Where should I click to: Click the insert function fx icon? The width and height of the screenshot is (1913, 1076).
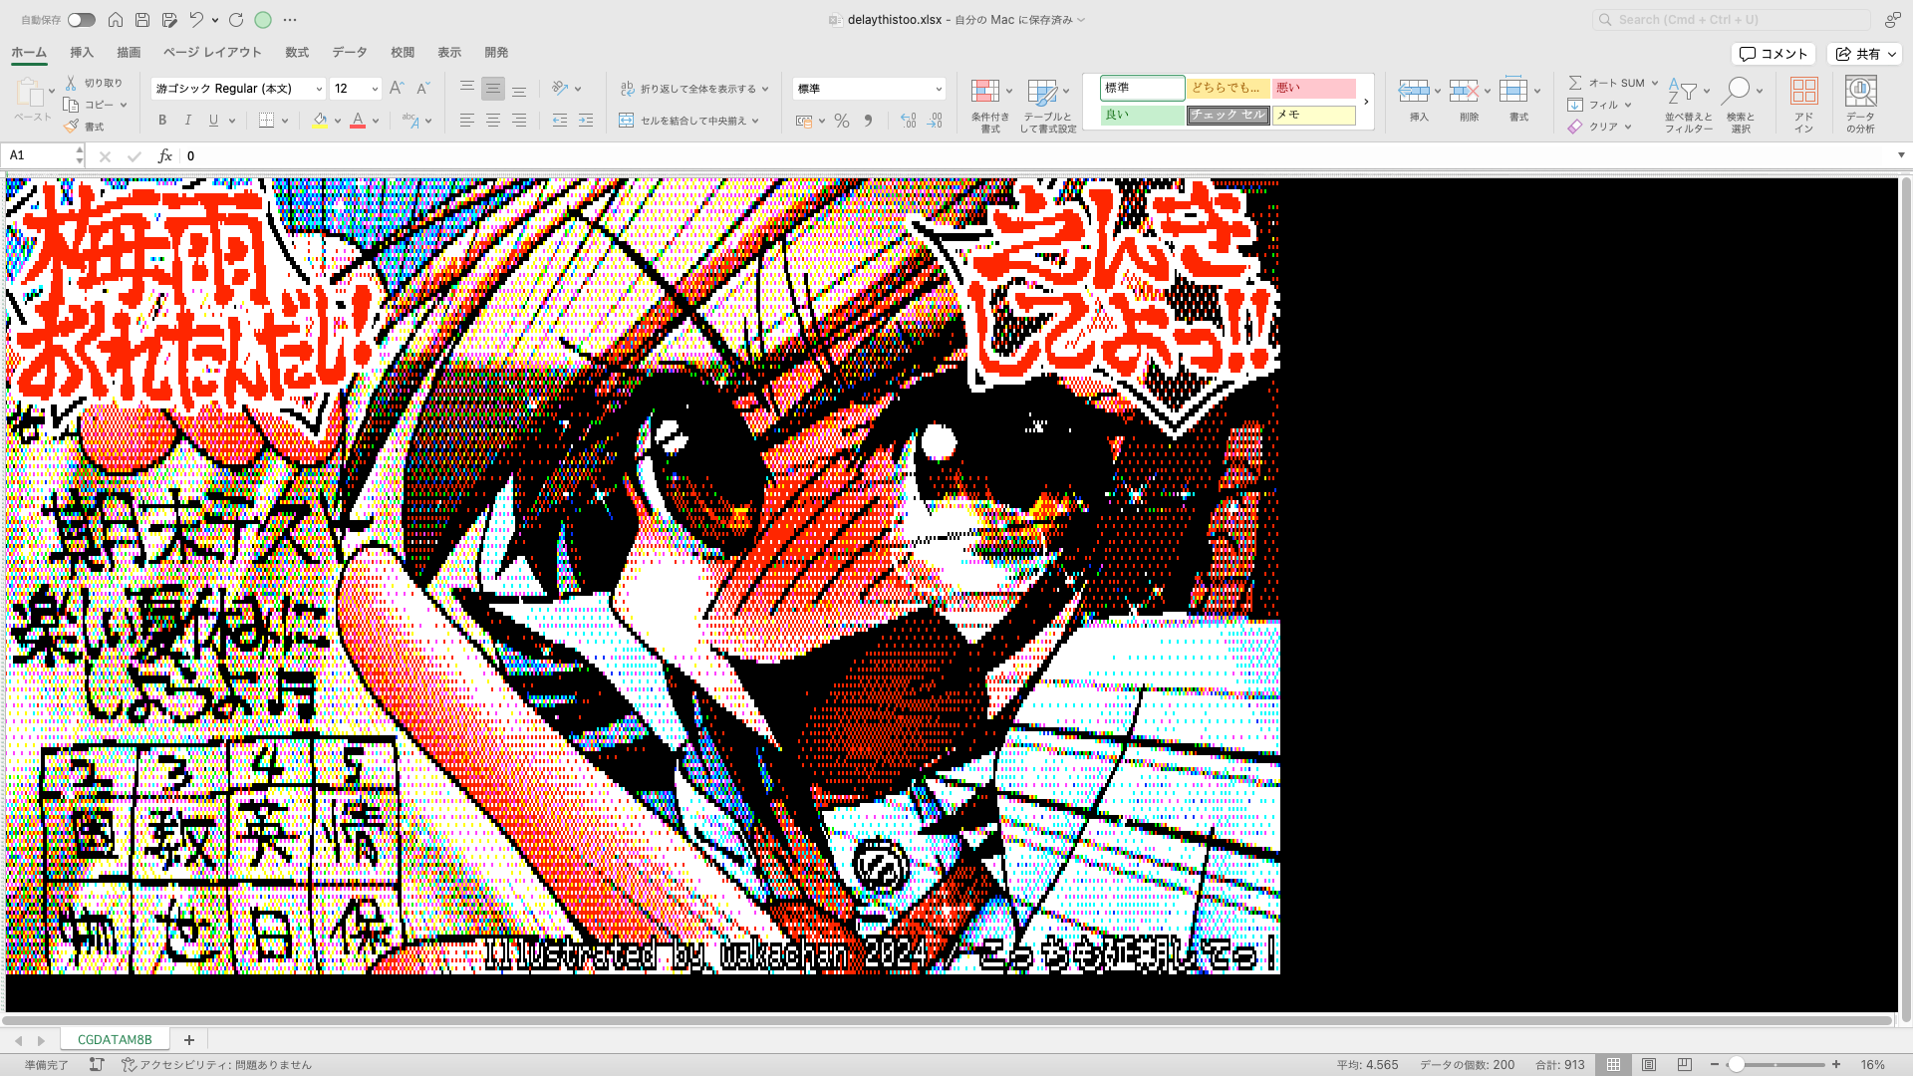click(x=165, y=156)
